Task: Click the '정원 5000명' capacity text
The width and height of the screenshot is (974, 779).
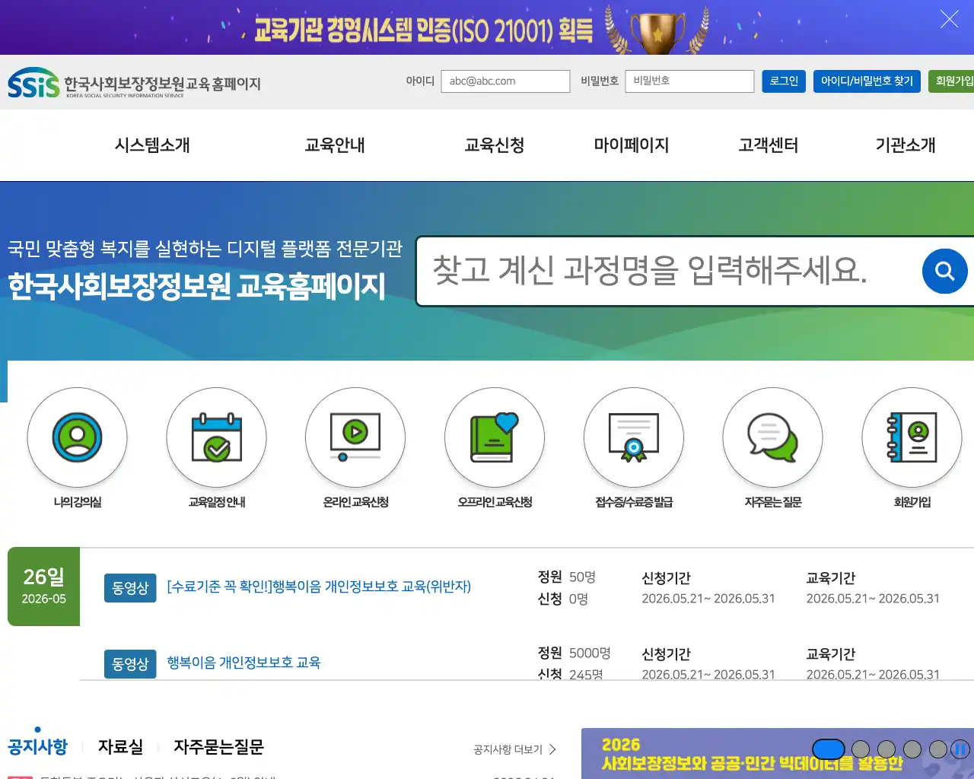Action: 574,653
